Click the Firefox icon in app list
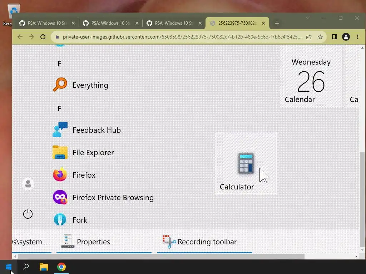The width and height of the screenshot is (366, 274). [x=60, y=174]
